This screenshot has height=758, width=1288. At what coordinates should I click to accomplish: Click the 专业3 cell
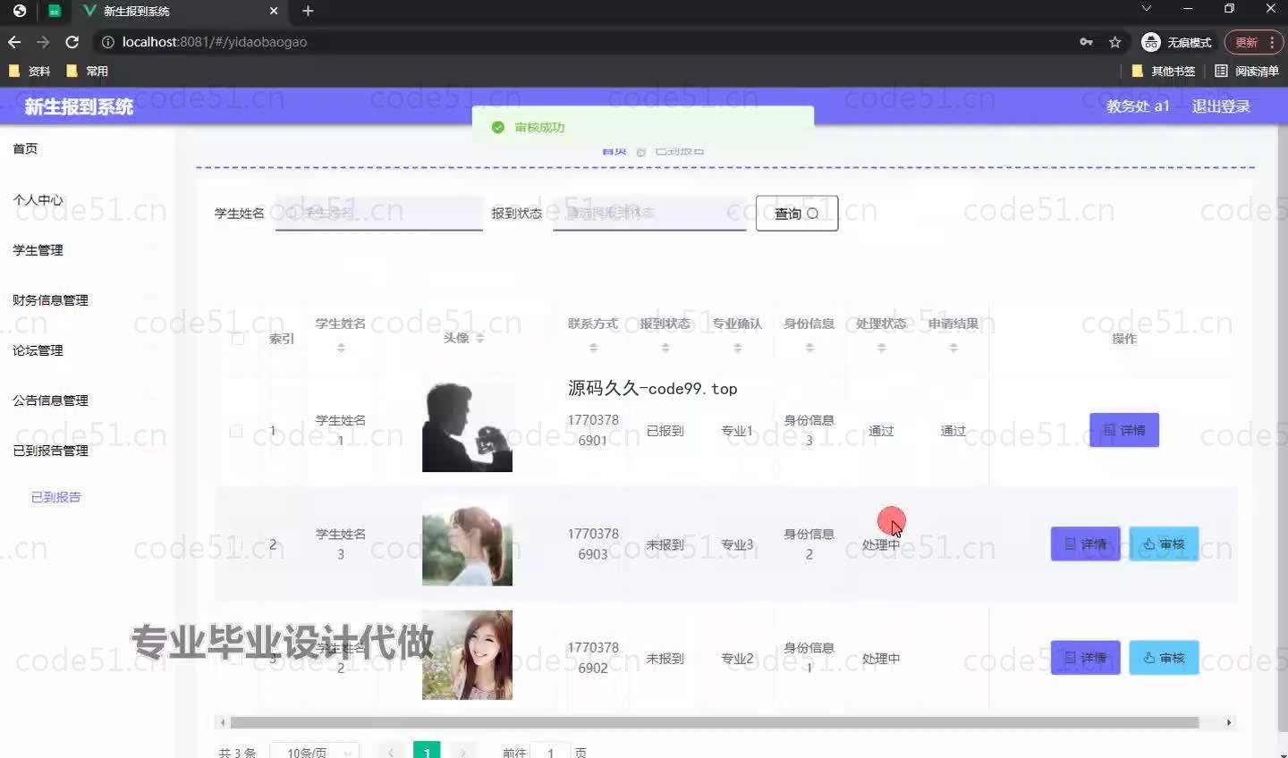(x=737, y=544)
